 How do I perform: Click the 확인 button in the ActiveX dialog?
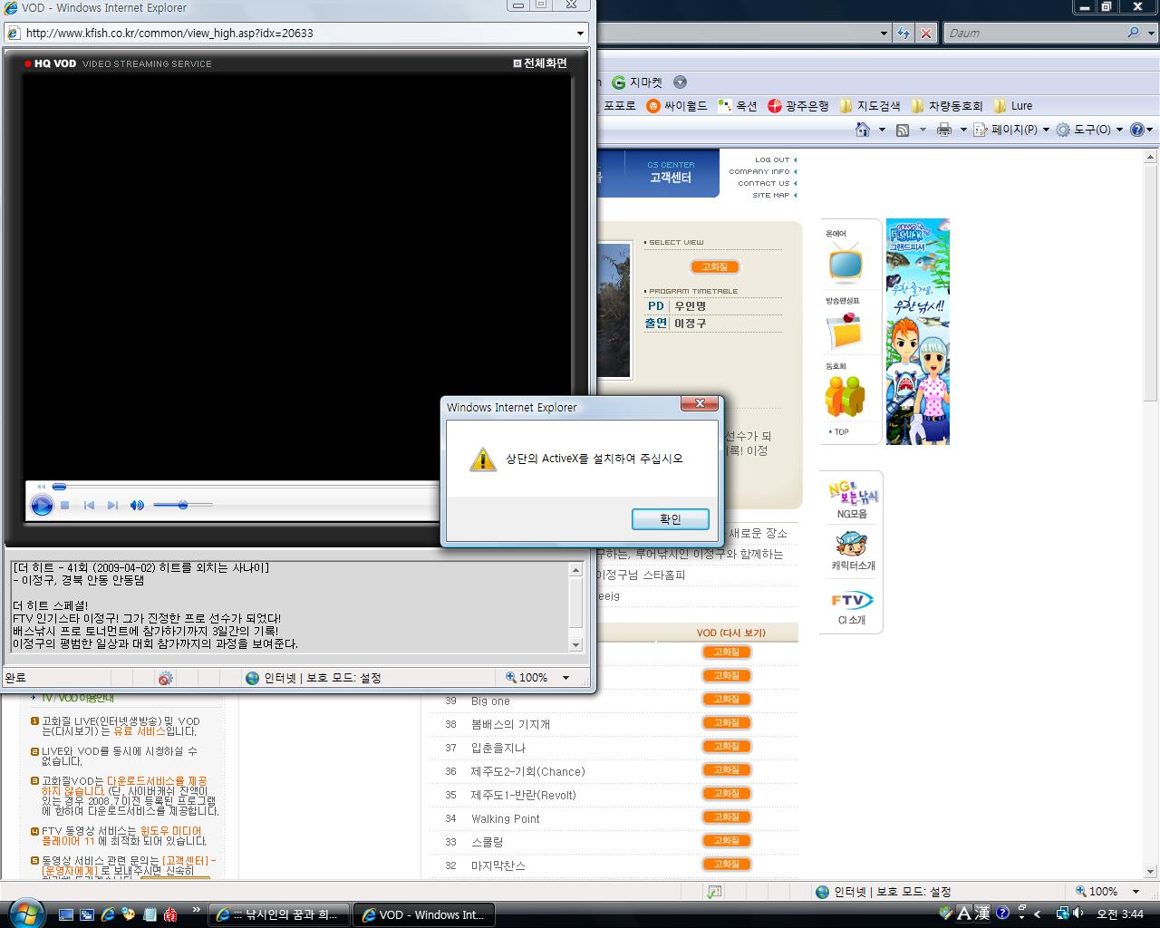pos(670,519)
